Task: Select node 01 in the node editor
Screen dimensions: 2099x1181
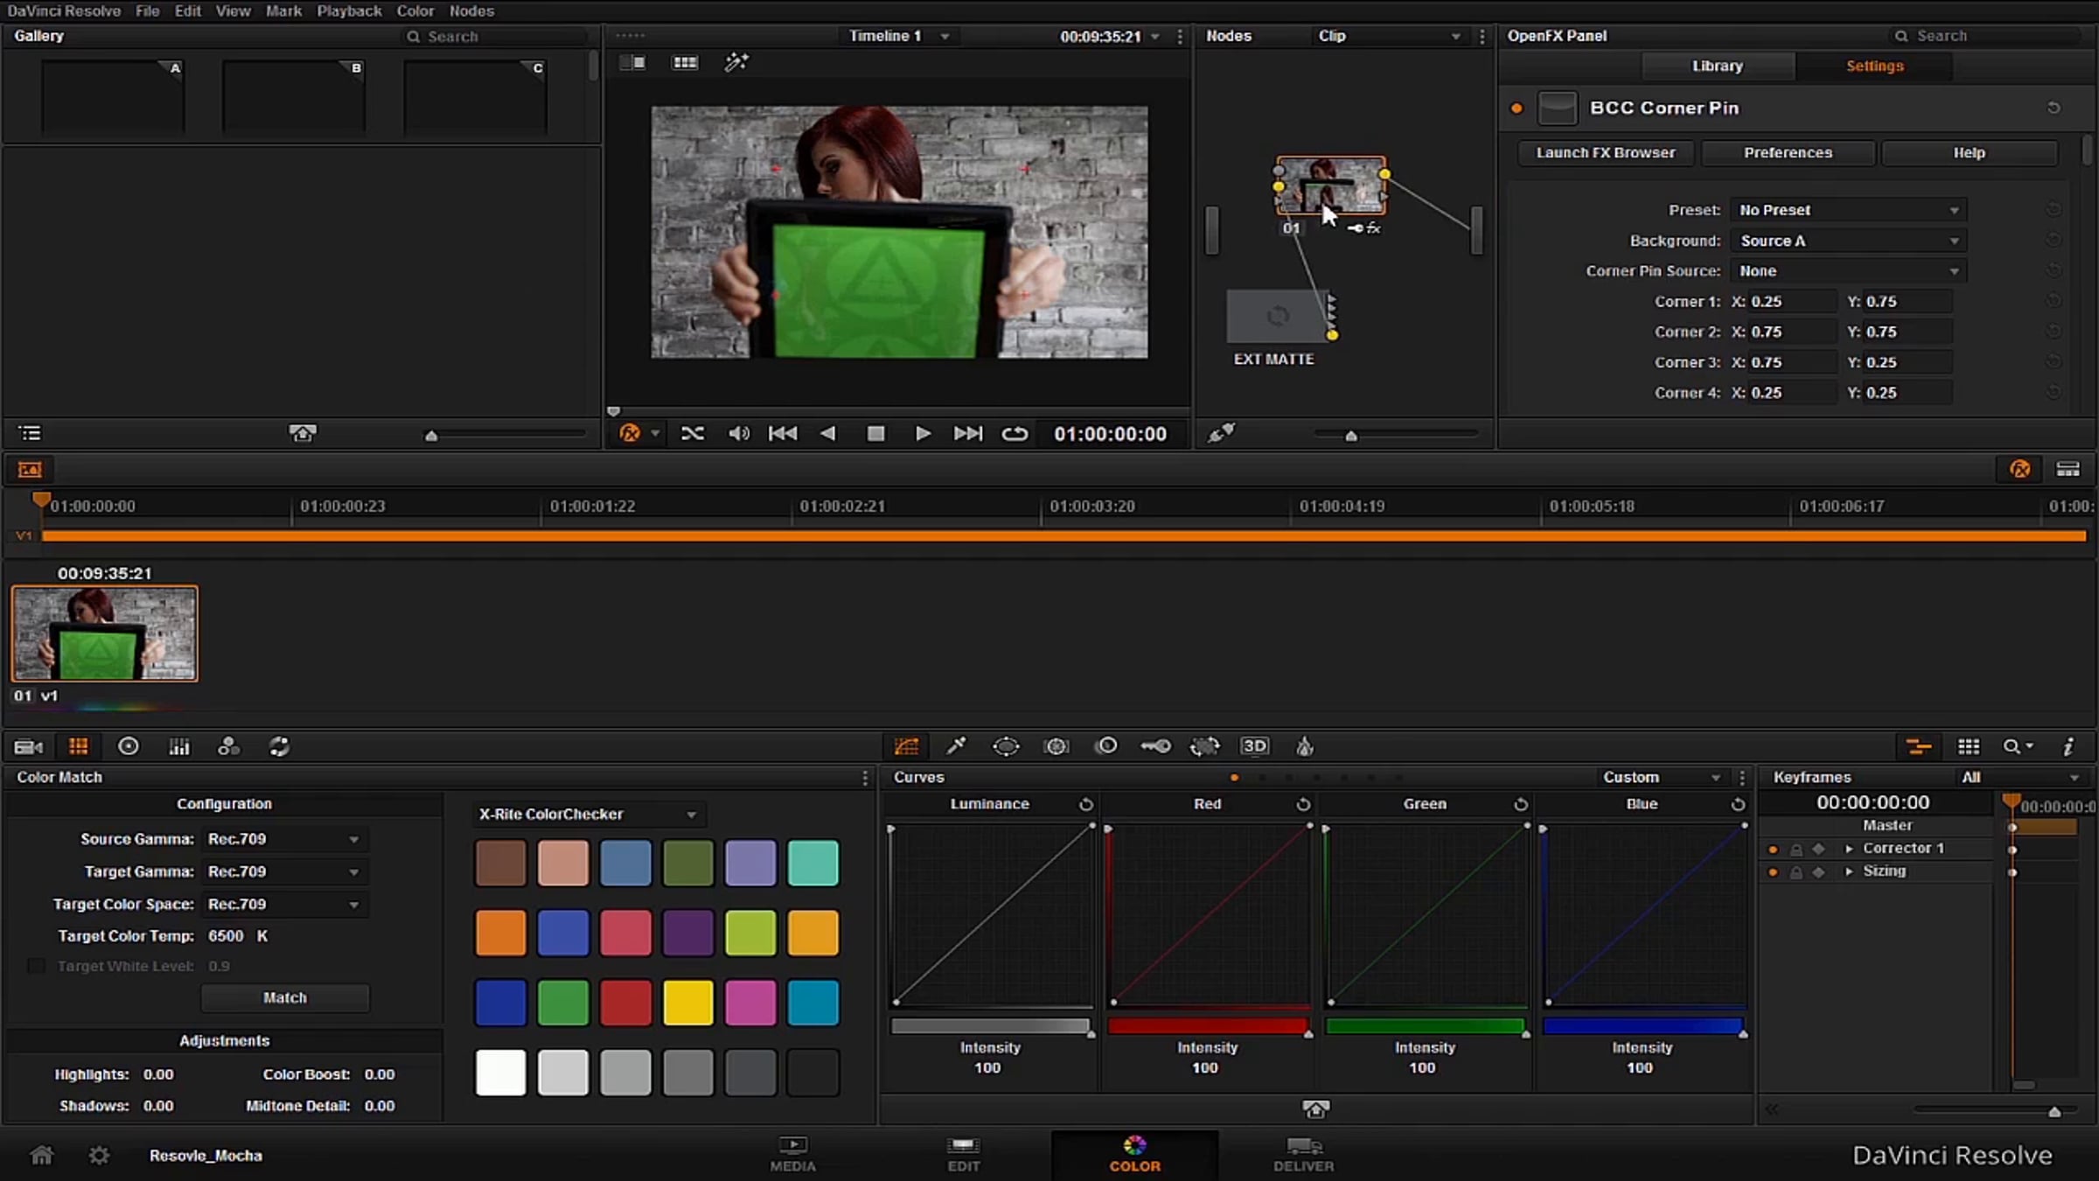Action: [x=1331, y=185]
